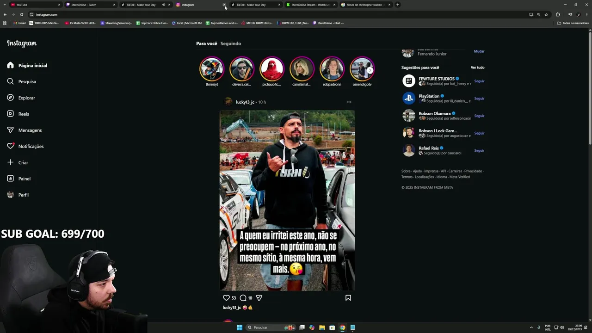592x333 pixels.
Task: Follow PlayStation account
Action: click(479, 99)
